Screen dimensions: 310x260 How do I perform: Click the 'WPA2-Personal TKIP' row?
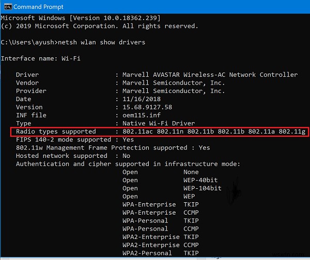(x=161, y=253)
